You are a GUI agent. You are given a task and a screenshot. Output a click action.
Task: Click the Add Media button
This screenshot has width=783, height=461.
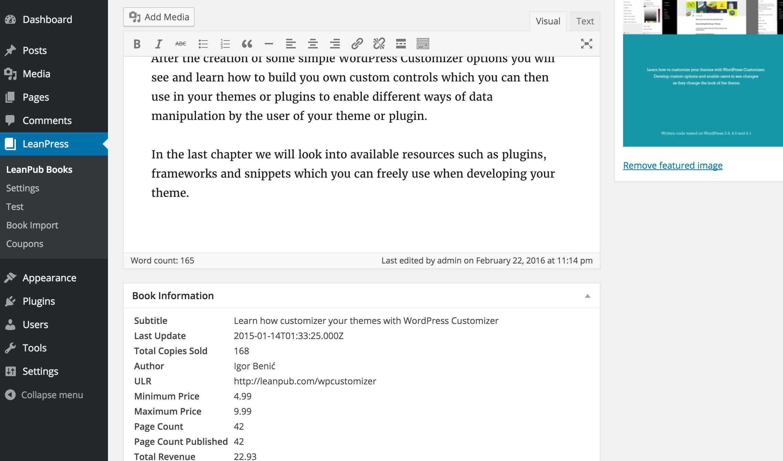click(x=159, y=17)
